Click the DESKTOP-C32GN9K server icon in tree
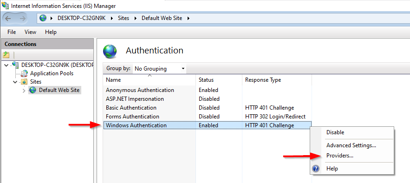 (x=16, y=65)
